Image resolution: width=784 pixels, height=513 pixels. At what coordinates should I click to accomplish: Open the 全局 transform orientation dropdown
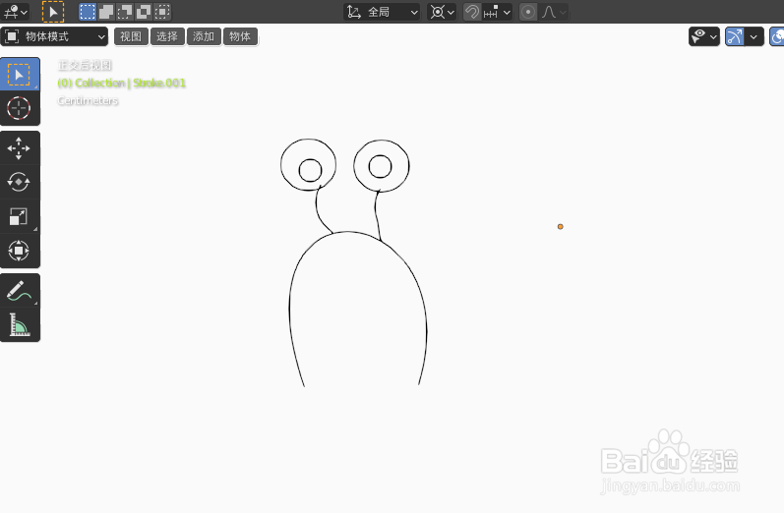[x=383, y=12]
